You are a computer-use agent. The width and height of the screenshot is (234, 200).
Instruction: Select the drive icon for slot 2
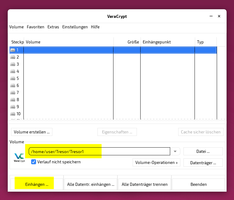pyautogui.click(x=13, y=57)
